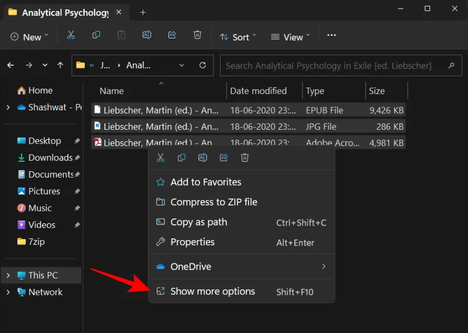Go back with the left arrow
The image size is (468, 333).
point(11,65)
